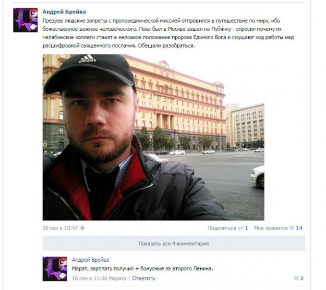
Task: Open the commenter's avatar thumbnail
Action: click(x=55, y=269)
